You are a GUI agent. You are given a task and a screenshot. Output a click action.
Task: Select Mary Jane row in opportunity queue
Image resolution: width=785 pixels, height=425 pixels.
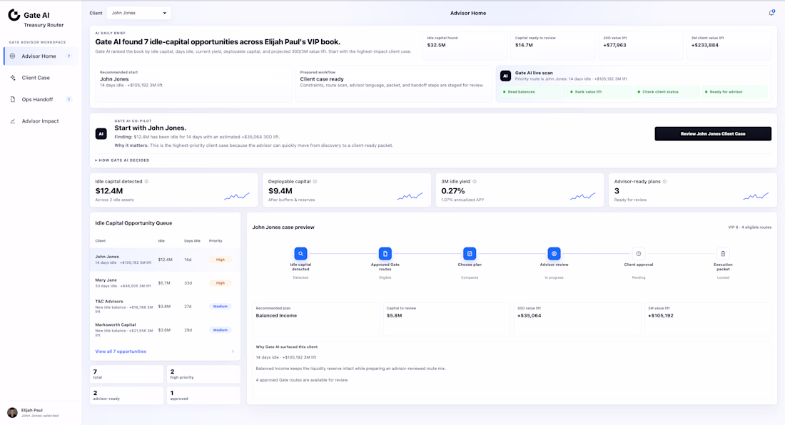click(166, 283)
